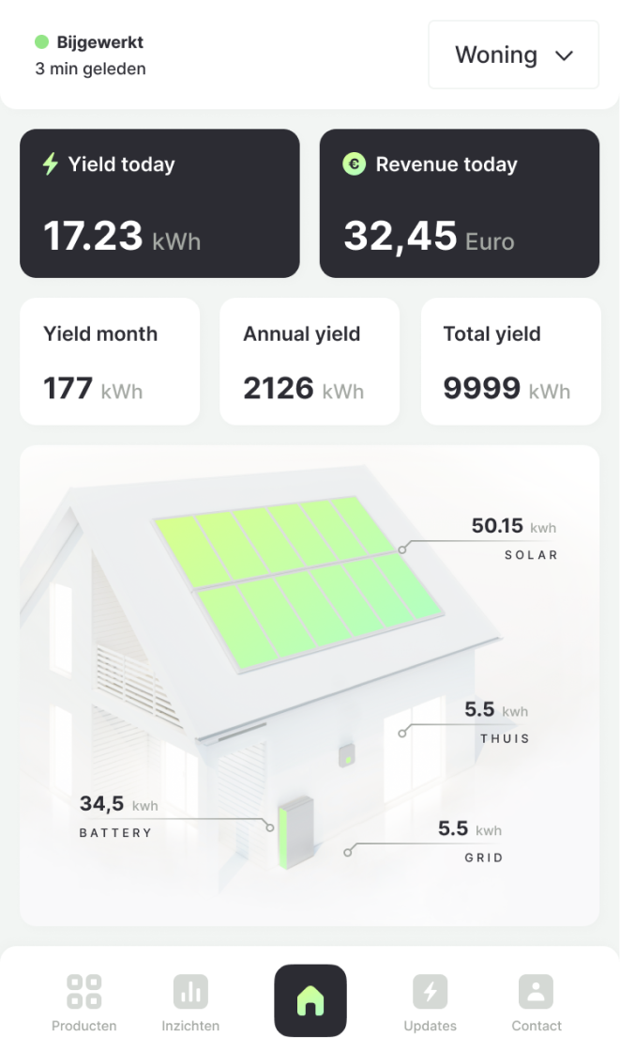Tap the green home icon button

pos(310,1000)
